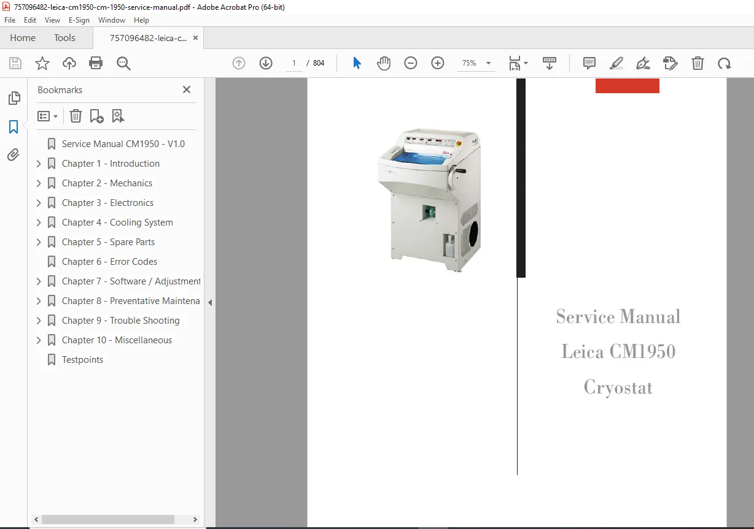The width and height of the screenshot is (754, 529).
Task: Close the document tab
Action: pyautogui.click(x=195, y=38)
